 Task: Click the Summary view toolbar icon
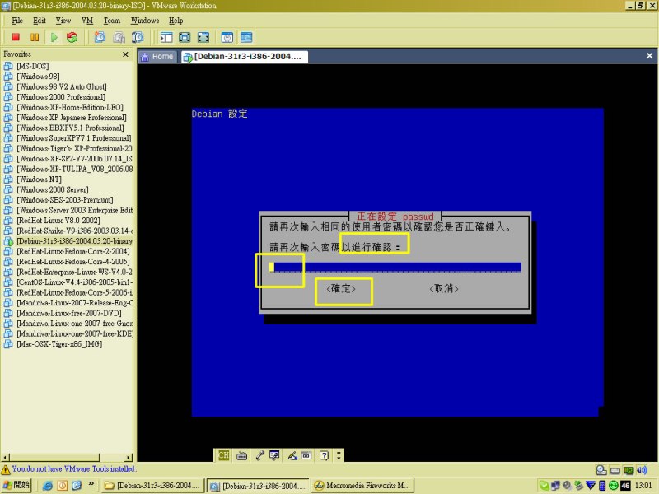[227, 37]
